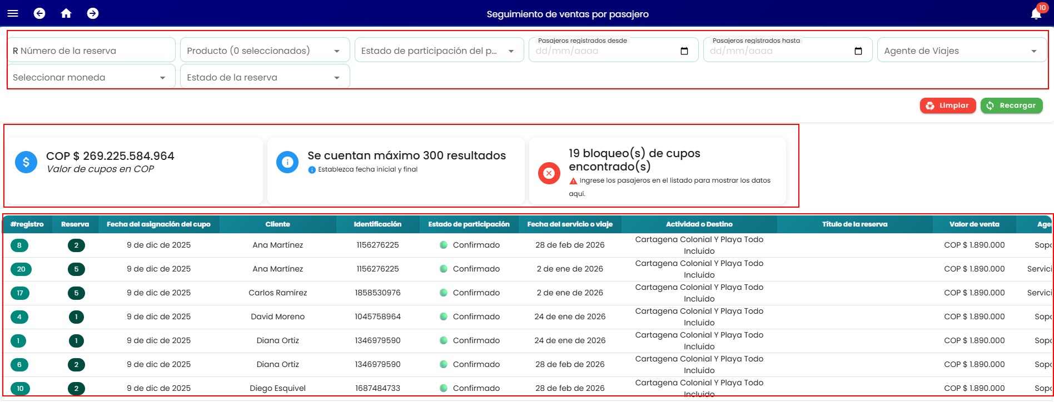Expand Estado de participación dropdown

pyautogui.click(x=439, y=51)
